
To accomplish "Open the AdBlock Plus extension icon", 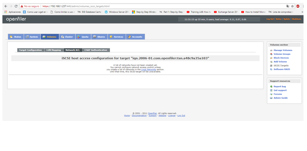I will point(298,6).
